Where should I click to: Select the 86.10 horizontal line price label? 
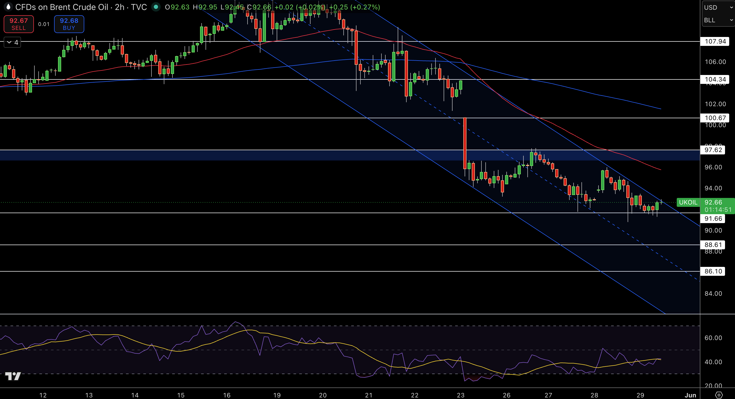click(x=713, y=271)
